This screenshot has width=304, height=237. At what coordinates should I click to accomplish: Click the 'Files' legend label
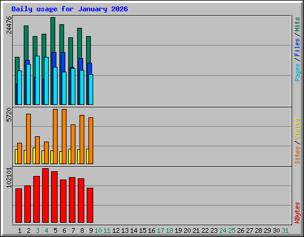[297, 47]
